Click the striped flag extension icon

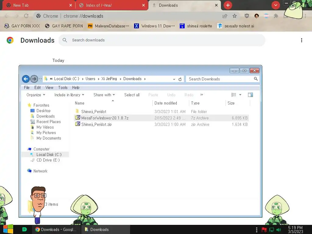[x=266, y=16]
